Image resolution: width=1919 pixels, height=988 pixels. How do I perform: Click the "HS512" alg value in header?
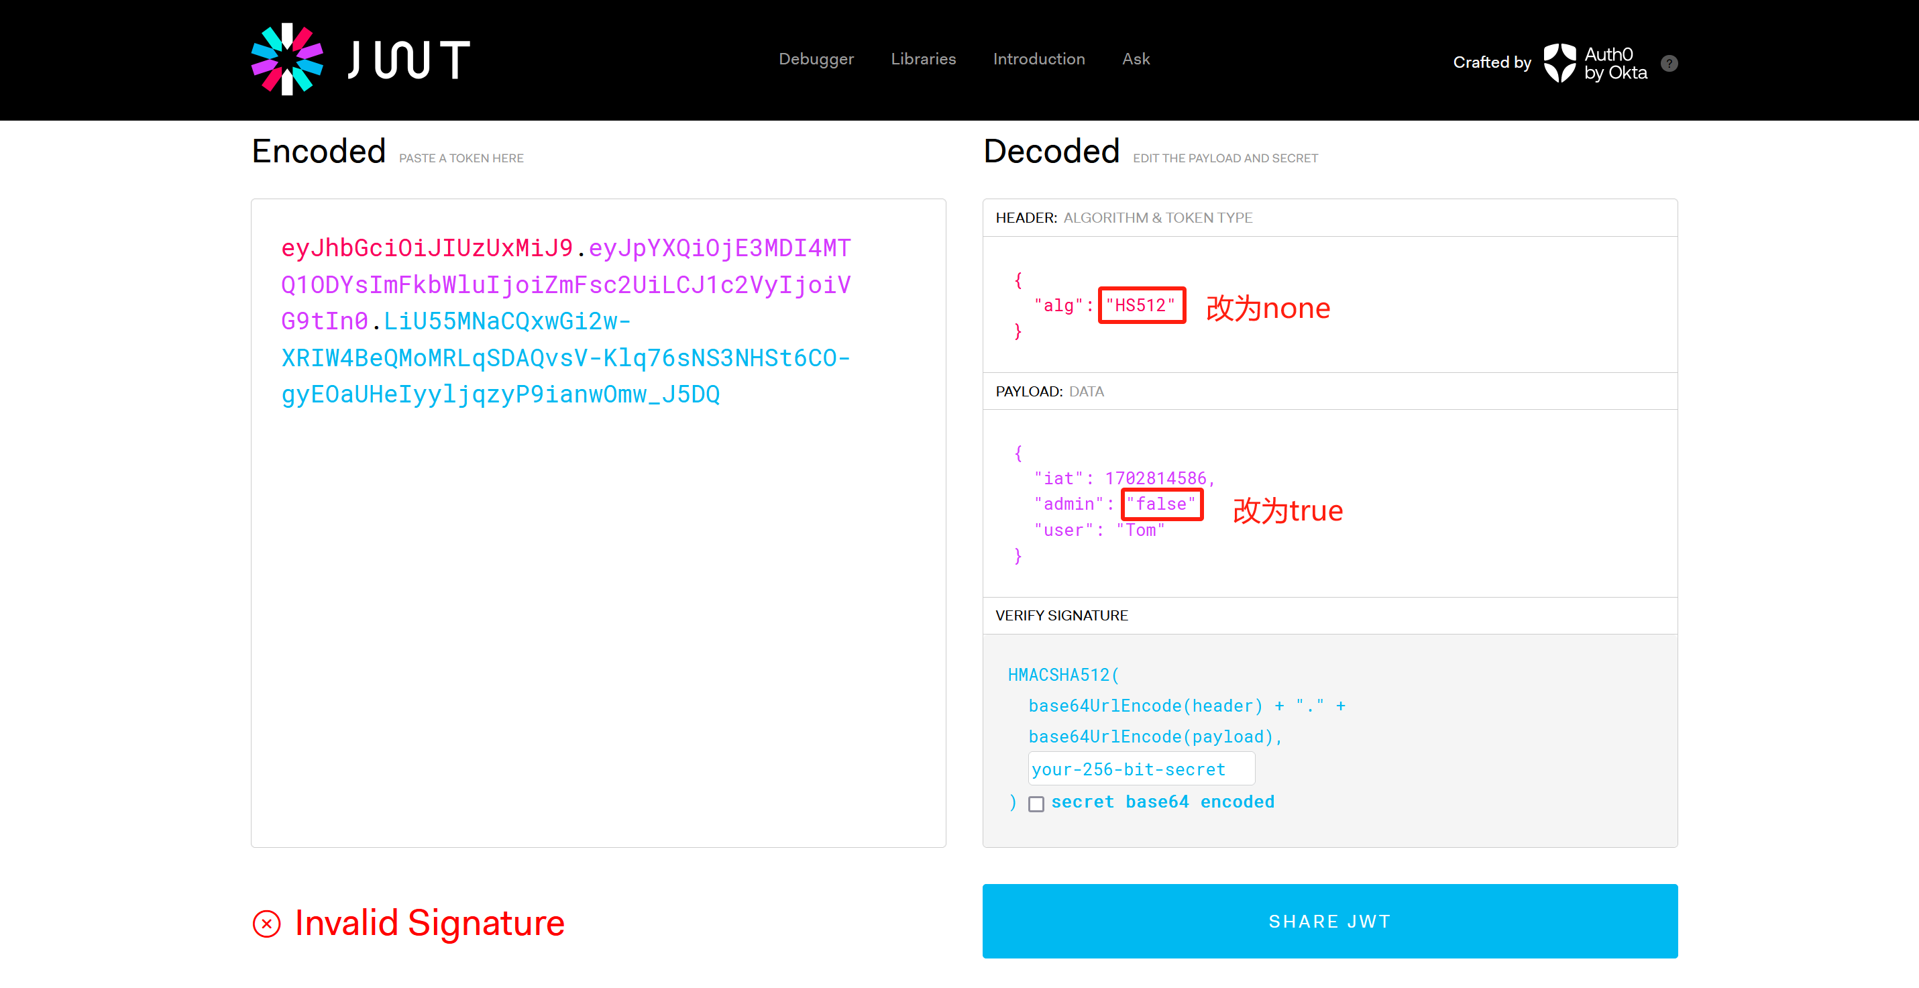pos(1140,305)
